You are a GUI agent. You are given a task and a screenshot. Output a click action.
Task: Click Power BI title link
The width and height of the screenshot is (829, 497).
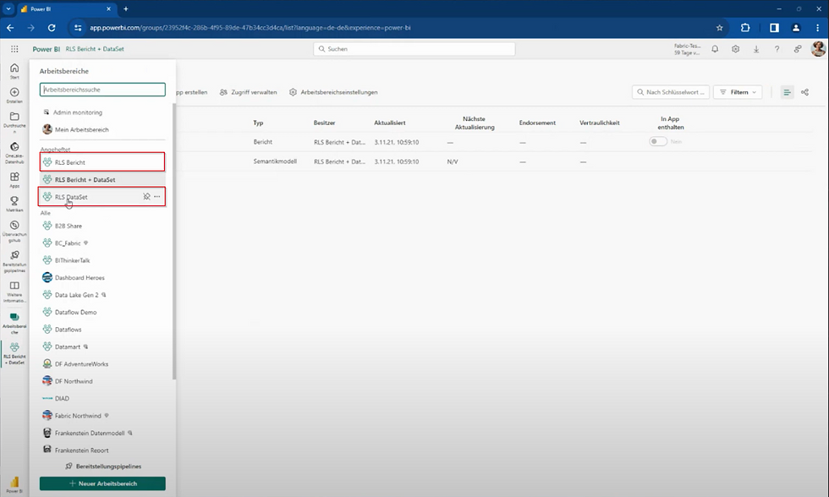46,48
